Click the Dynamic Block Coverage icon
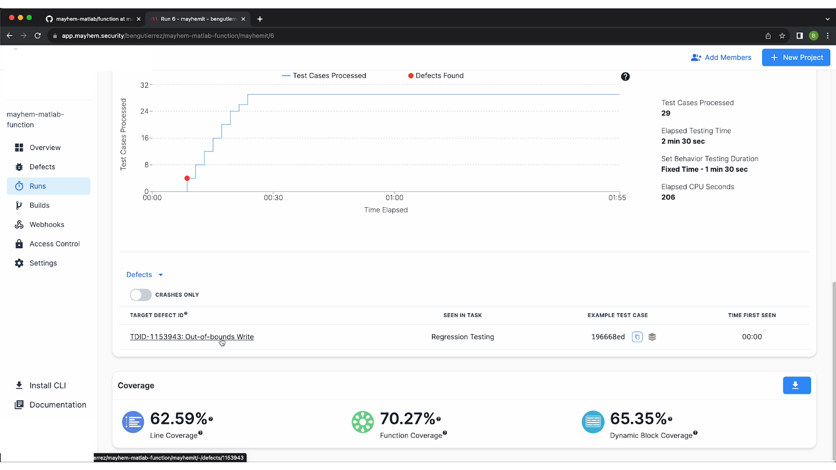 (x=593, y=422)
